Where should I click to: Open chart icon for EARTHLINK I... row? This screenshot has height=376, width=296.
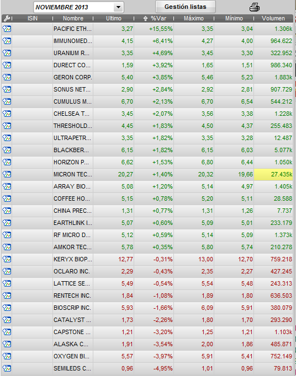pos(7,223)
